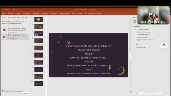Open the Анимация ribbon tab
The height and width of the screenshot is (96, 171).
pos(45,13)
